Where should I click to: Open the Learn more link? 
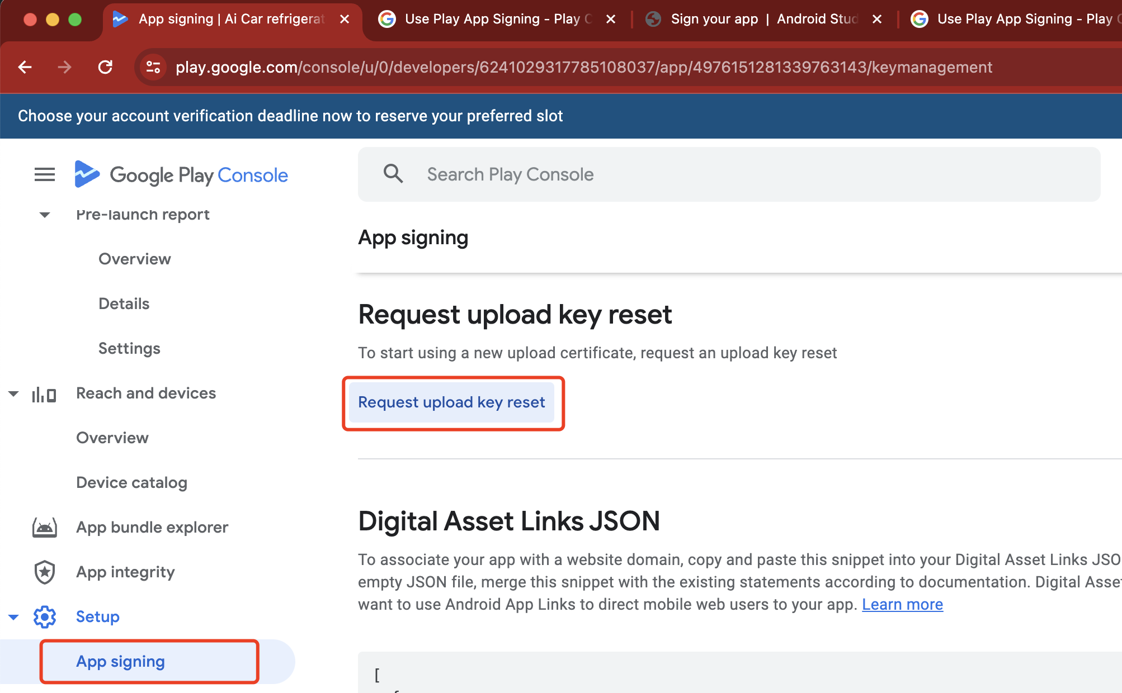coord(902,605)
